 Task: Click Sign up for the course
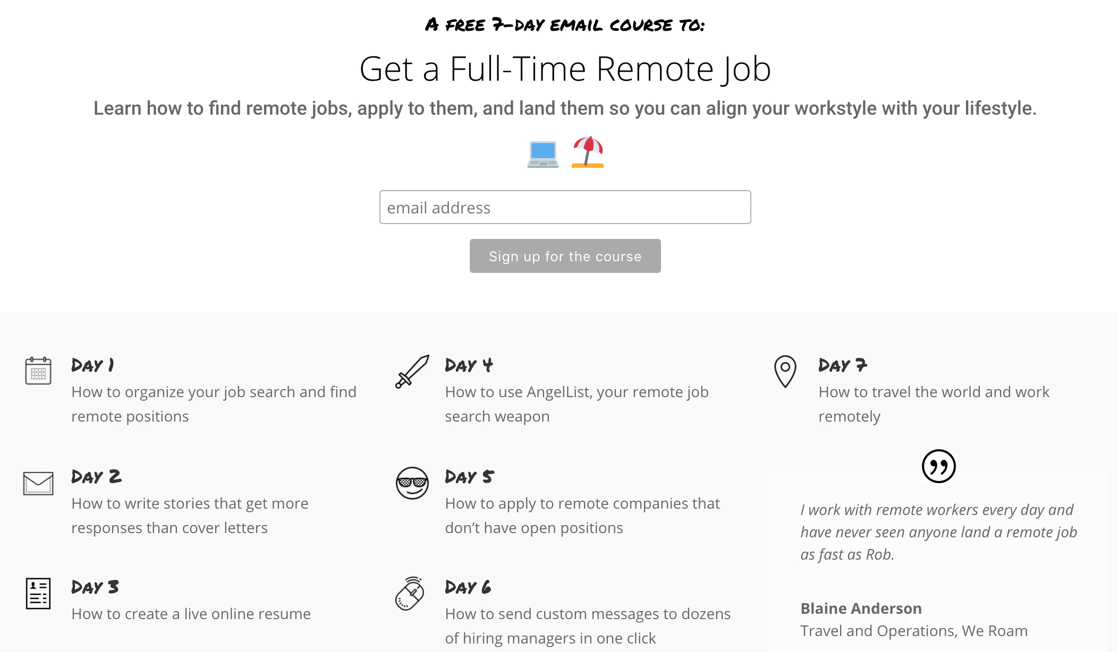pos(565,256)
